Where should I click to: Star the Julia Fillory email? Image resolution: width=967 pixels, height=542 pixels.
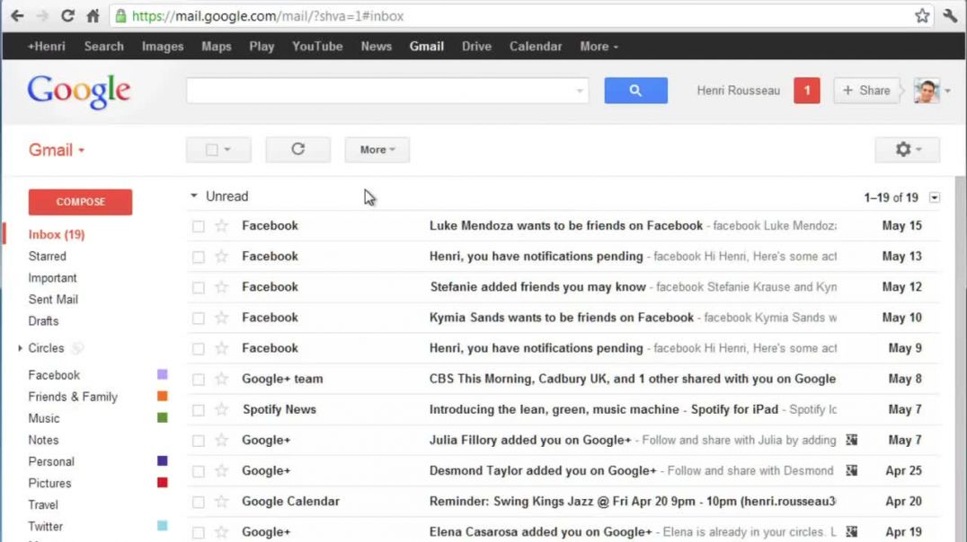coord(221,441)
